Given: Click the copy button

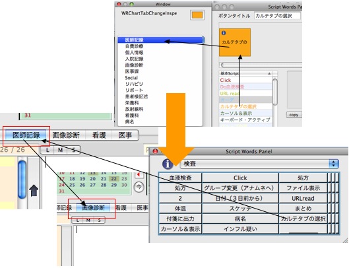Looking at the screenshot, I should pos(294,115).
